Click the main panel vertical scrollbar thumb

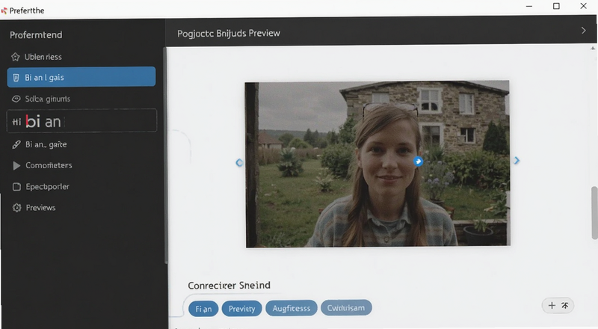(594, 213)
